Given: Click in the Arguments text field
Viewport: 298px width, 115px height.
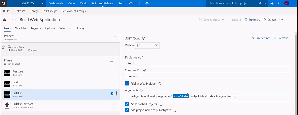Looking at the screenshot, I should (207, 97).
